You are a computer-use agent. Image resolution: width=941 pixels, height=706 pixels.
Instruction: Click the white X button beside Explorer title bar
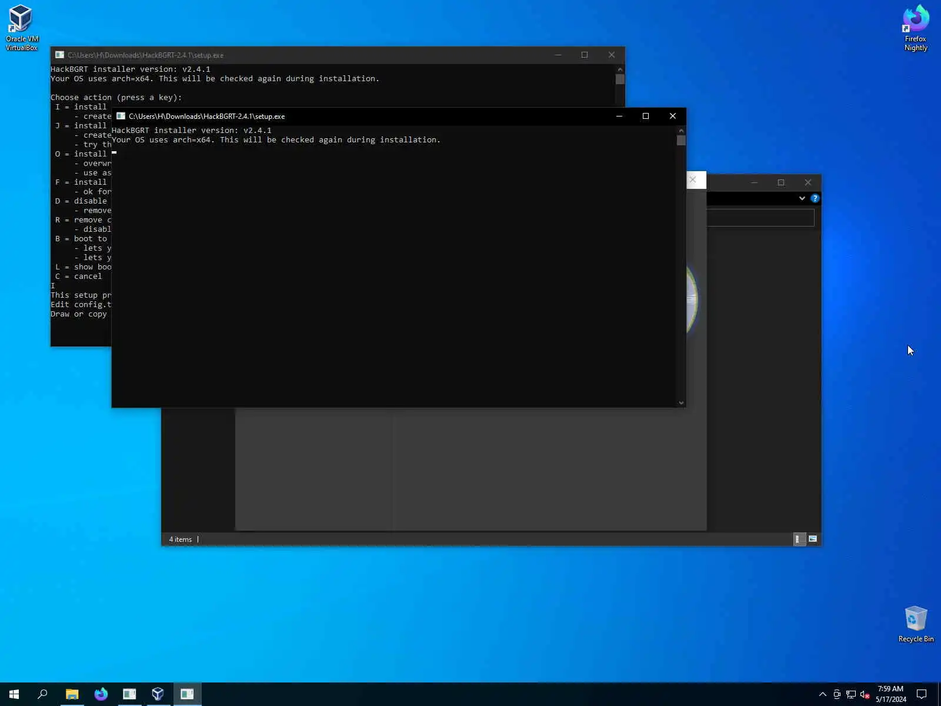(693, 180)
